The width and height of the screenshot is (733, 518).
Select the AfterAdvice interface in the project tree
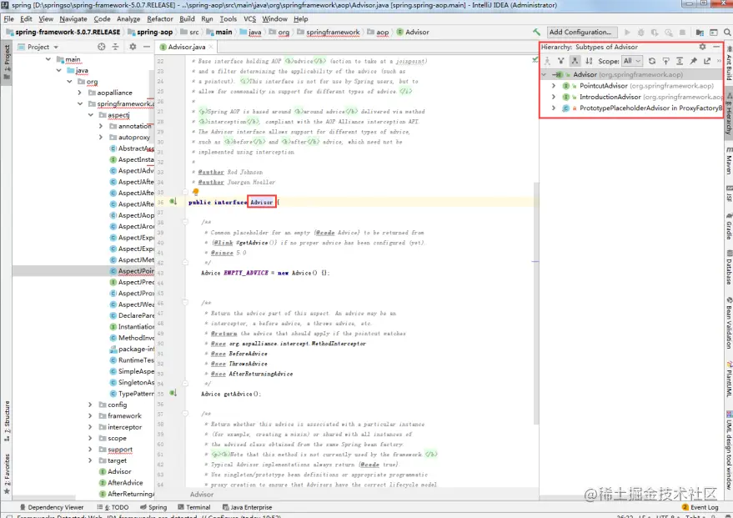pyautogui.click(x=121, y=483)
